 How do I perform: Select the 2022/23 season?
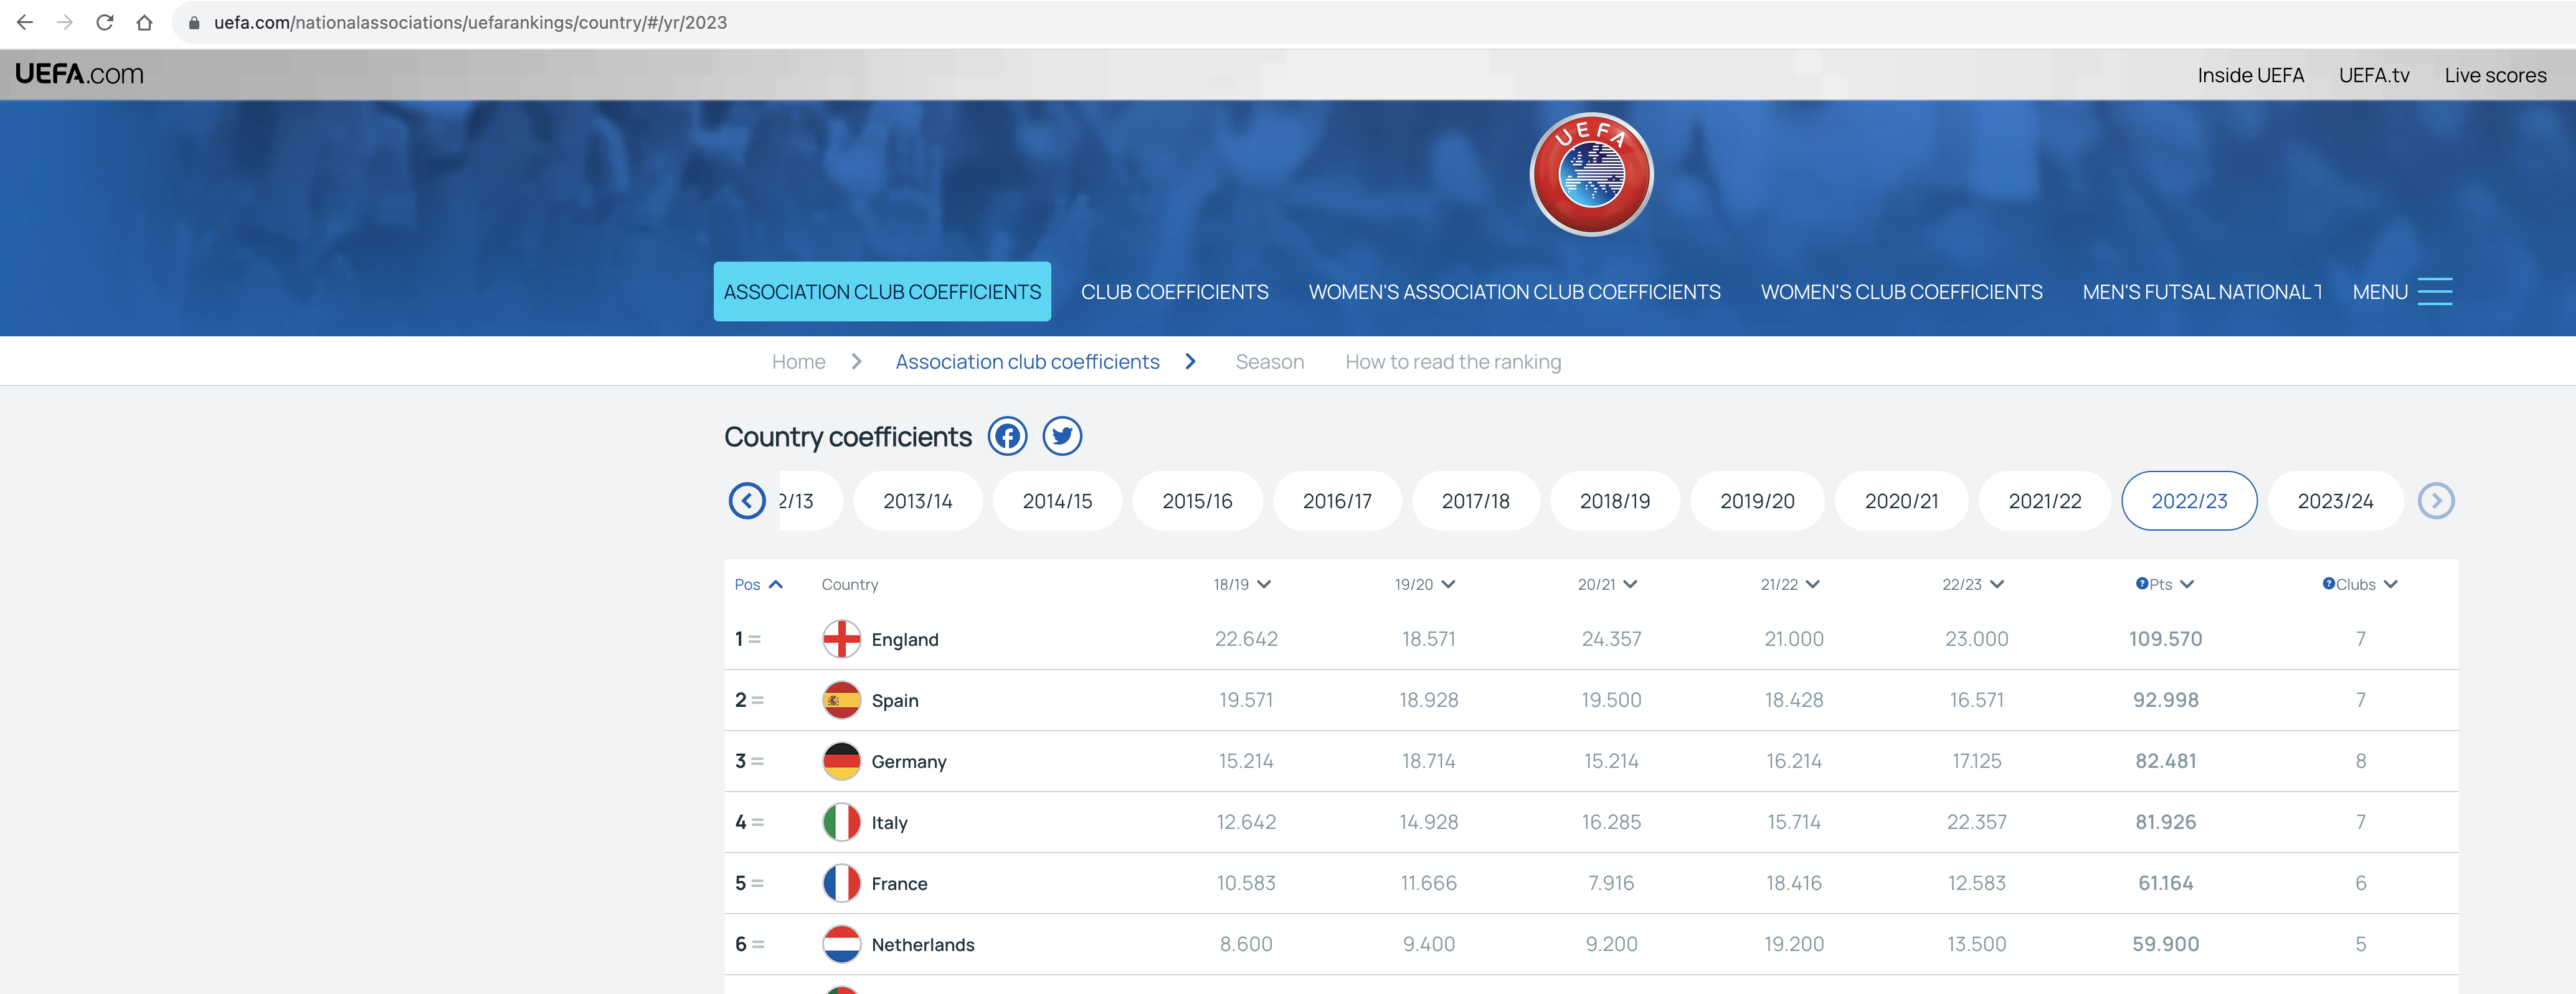point(2189,501)
